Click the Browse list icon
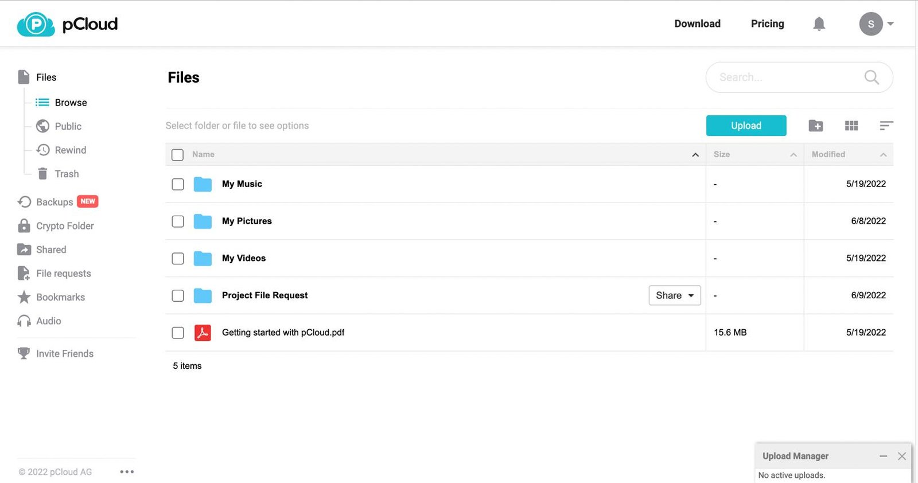The width and height of the screenshot is (918, 483). (42, 103)
